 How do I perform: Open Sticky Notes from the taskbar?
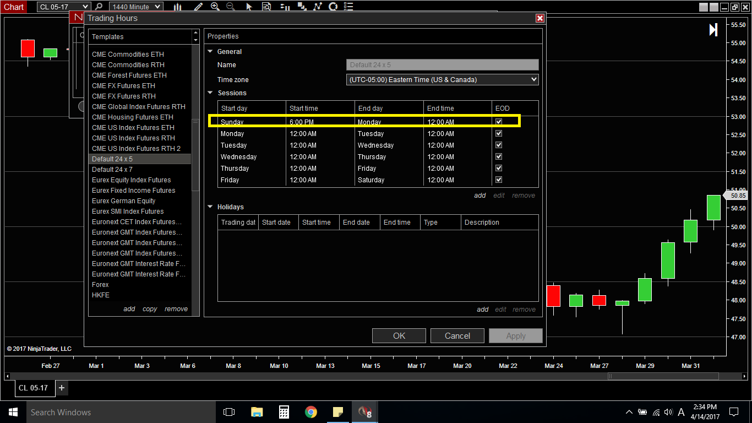(338, 412)
